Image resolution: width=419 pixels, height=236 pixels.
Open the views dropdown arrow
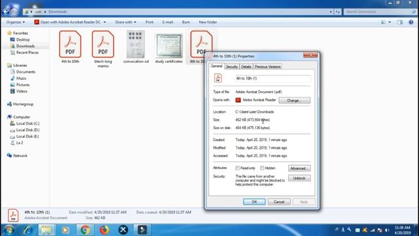(390, 22)
